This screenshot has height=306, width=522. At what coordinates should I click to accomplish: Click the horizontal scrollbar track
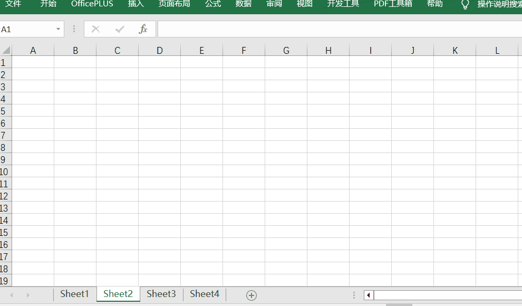(448, 295)
